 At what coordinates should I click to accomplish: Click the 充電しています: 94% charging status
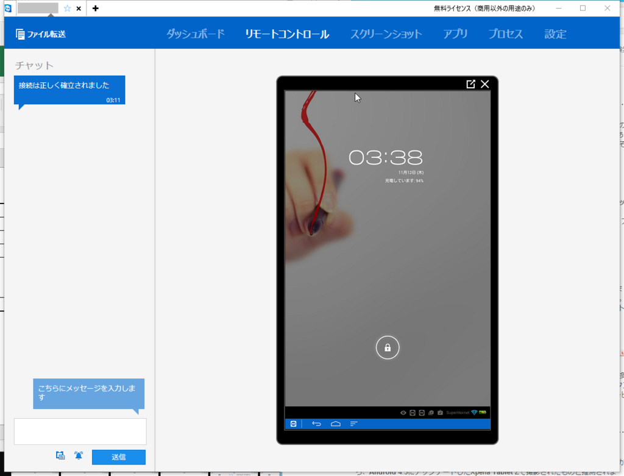404,180
